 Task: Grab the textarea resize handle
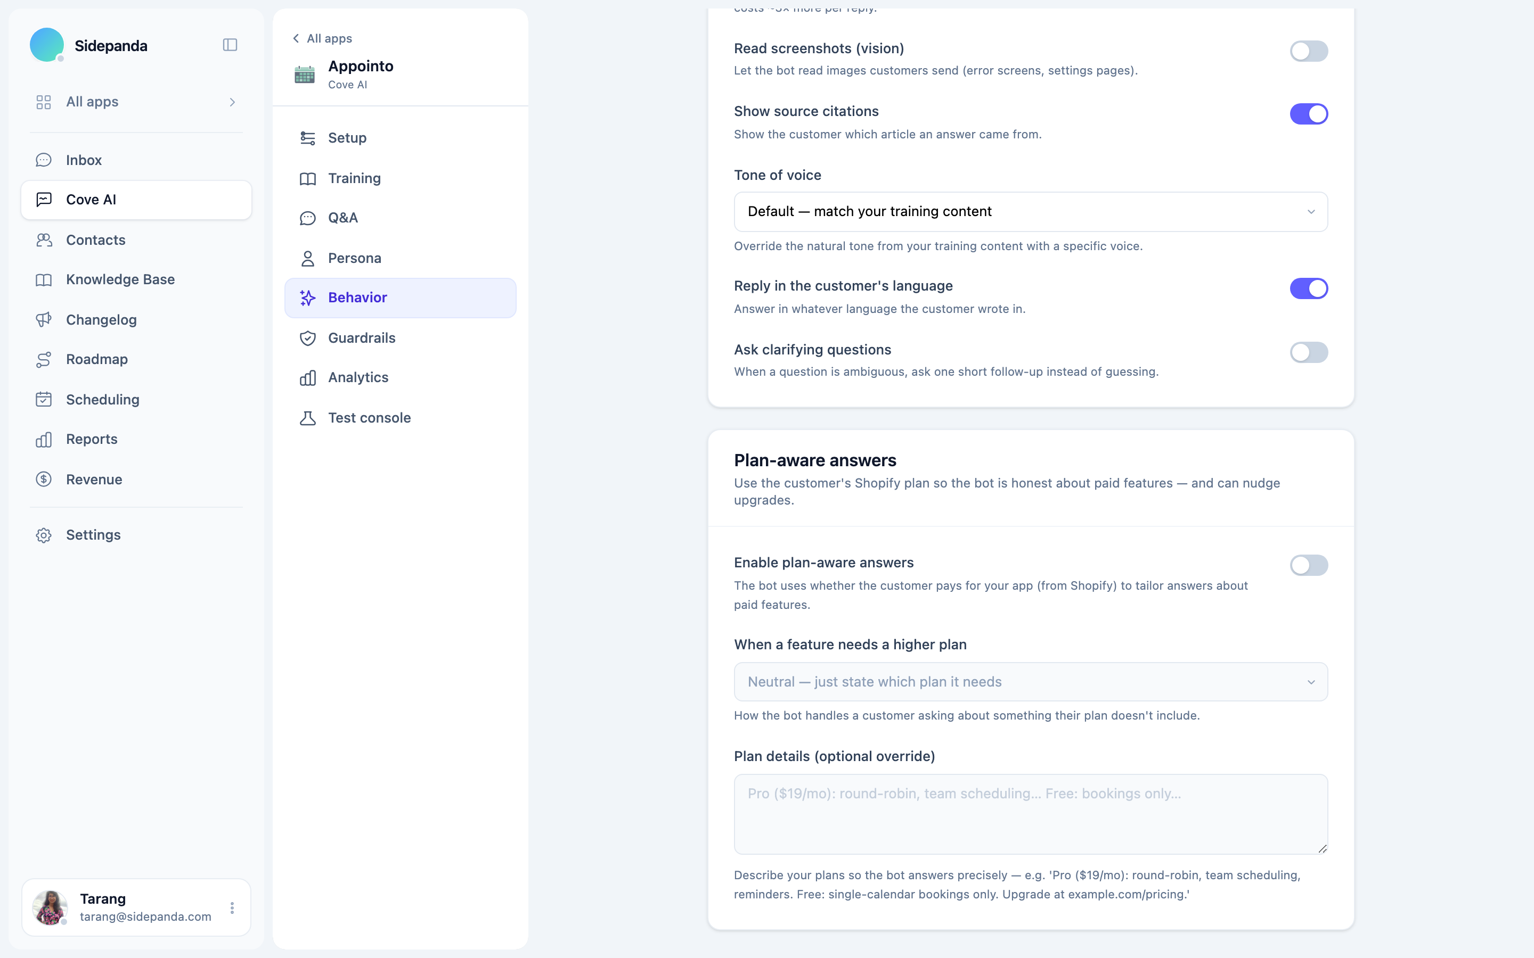pos(1323,849)
